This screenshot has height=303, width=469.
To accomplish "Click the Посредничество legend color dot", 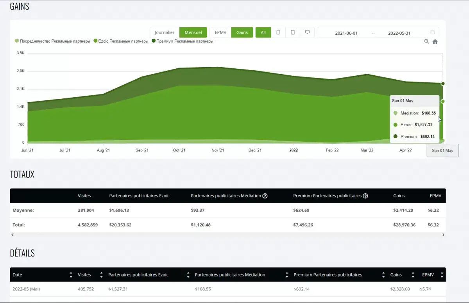I will click(x=17, y=41).
